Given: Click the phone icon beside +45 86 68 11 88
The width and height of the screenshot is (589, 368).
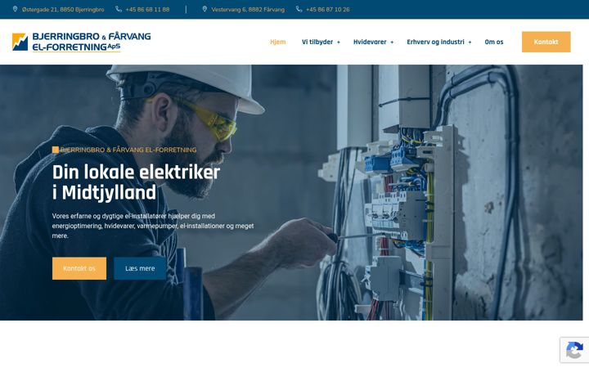Looking at the screenshot, I should [119, 9].
